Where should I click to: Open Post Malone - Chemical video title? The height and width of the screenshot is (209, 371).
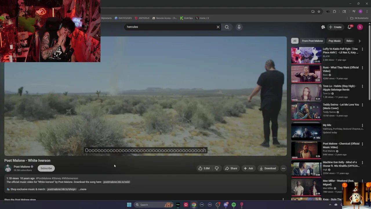pos(341,145)
